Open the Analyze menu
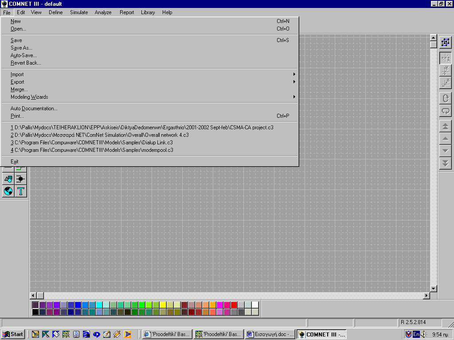The width and height of the screenshot is (454, 340). click(x=103, y=12)
